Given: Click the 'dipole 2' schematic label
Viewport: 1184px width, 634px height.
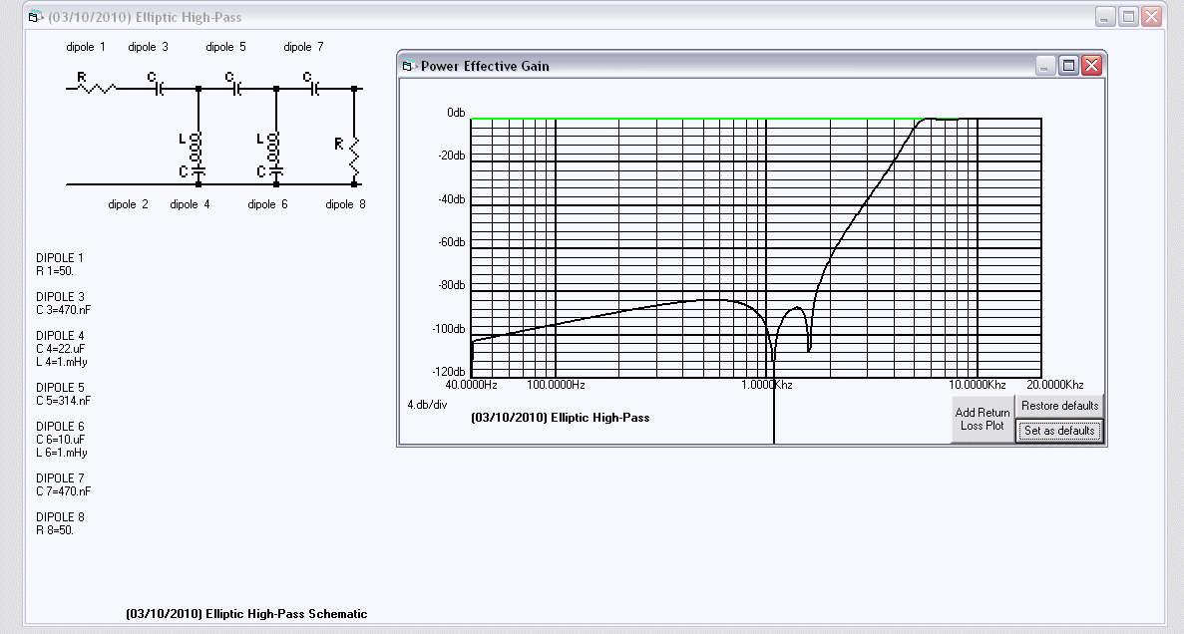Looking at the screenshot, I should 129,204.
